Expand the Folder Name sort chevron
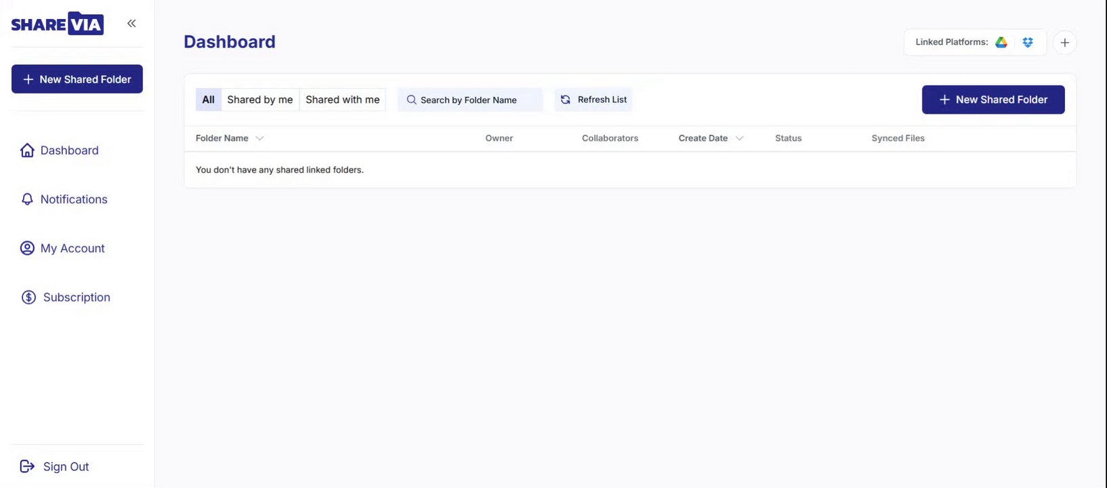Image resolution: width=1107 pixels, height=488 pixels. 259,138
